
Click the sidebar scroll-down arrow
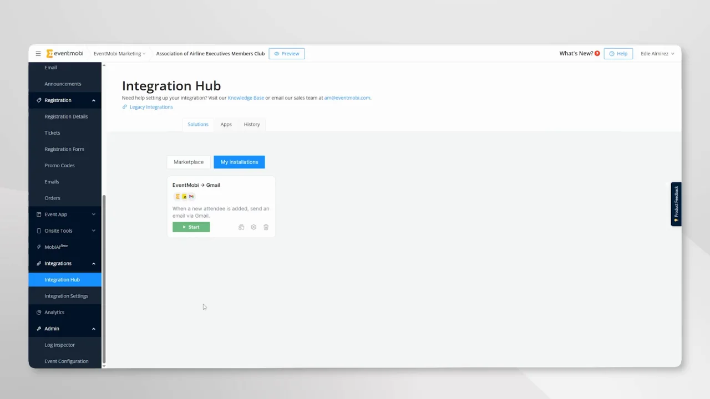coord(104,365)
